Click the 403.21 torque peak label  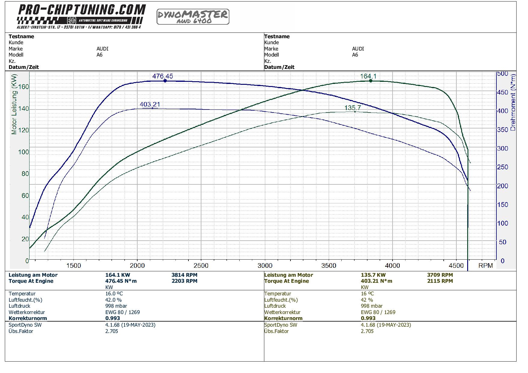pyautogui.click(x=150, y=104)
